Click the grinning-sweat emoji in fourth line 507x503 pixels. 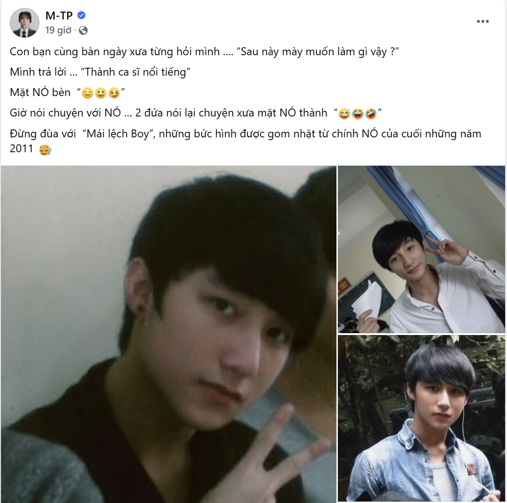pyautogui.click(x=344, y=114)
